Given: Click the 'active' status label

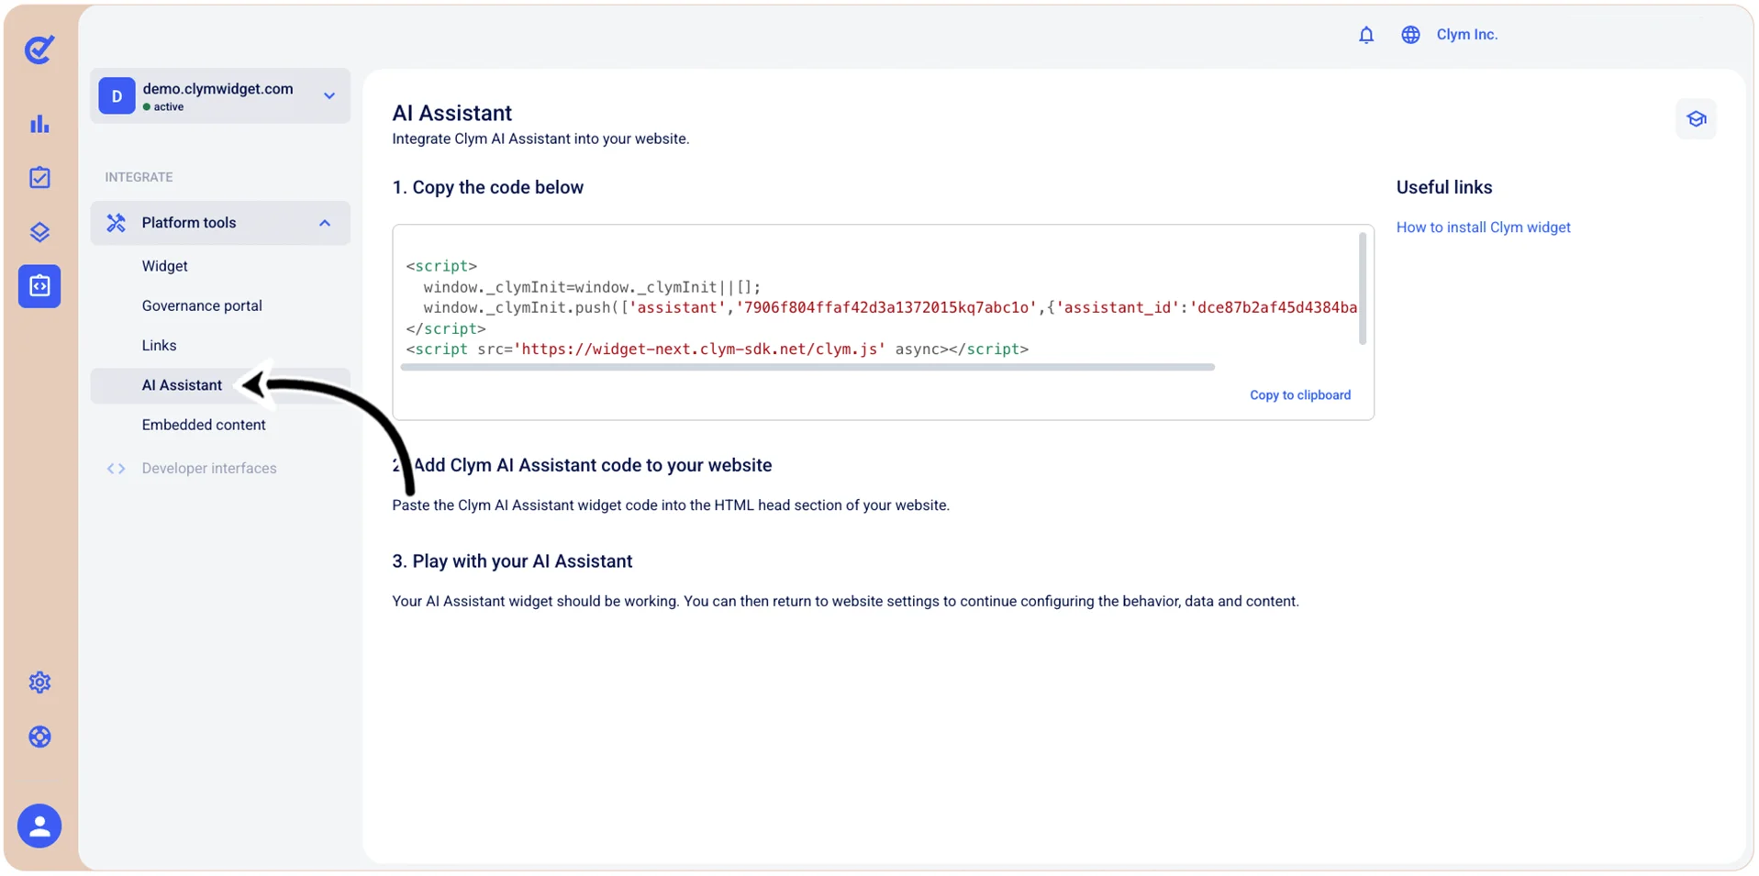Looking at the screenshot, I should click(x=168, y=107).
